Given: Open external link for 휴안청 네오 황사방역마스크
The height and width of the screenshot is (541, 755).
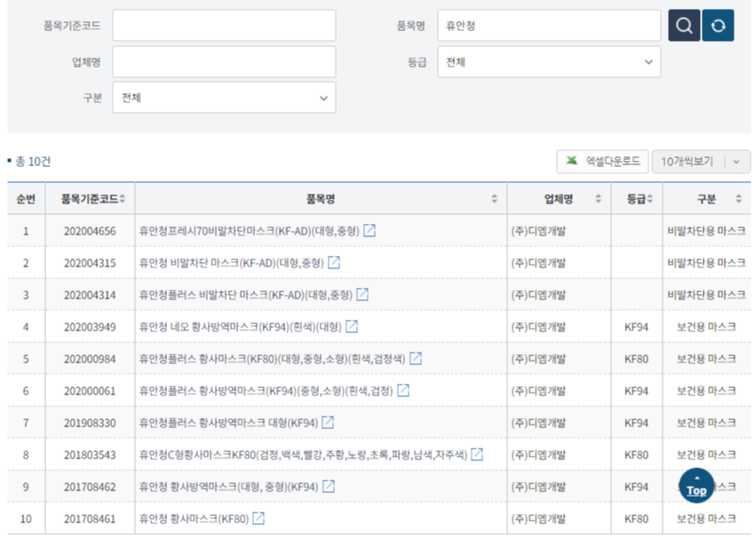Looking at the screenshot, I should [x=352, y=326].
